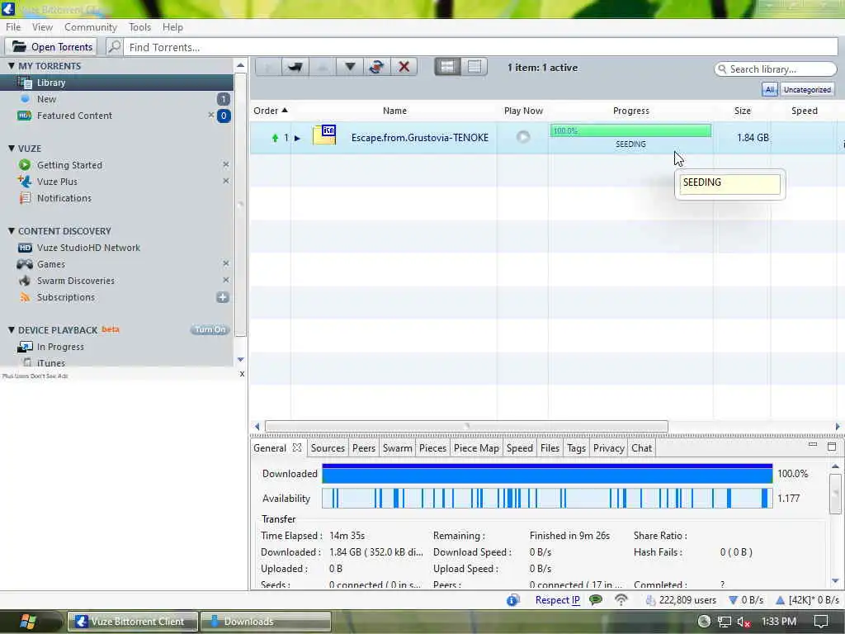Turn On Device Playback
This screenshot has width=845, height=634.
210,329
